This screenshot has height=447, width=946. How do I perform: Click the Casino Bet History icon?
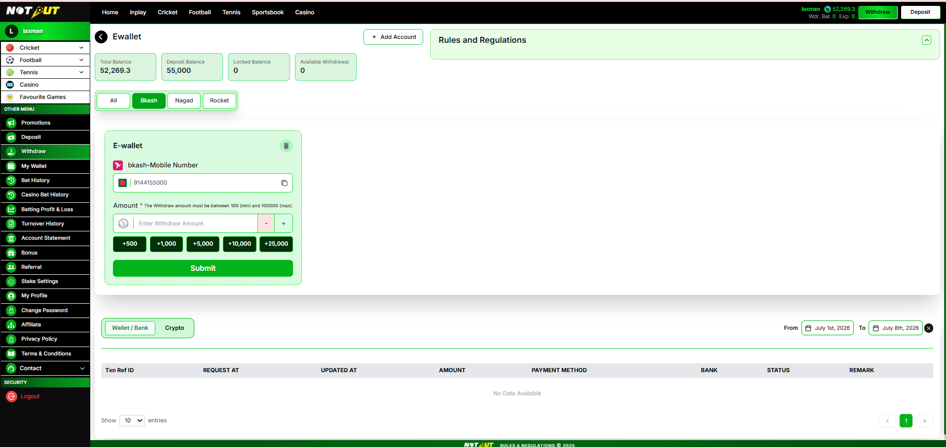(11, 195)
